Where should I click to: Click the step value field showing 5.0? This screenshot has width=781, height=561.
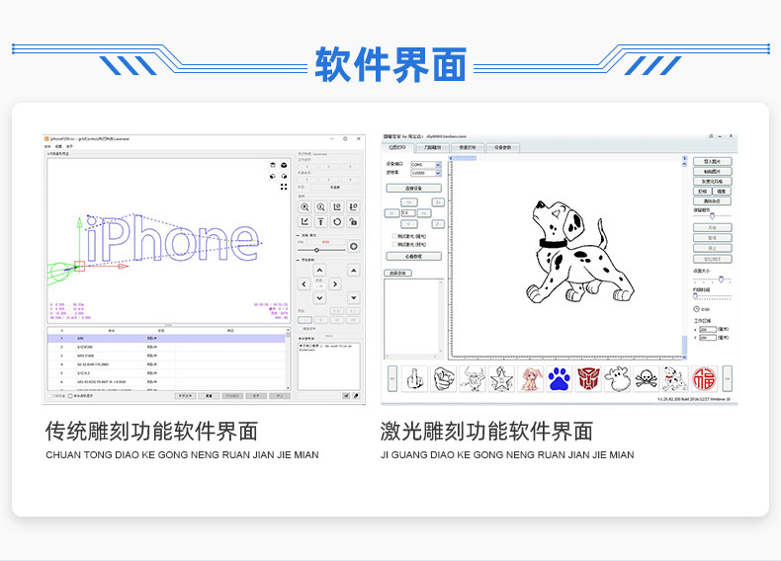[x=408, y=212]
